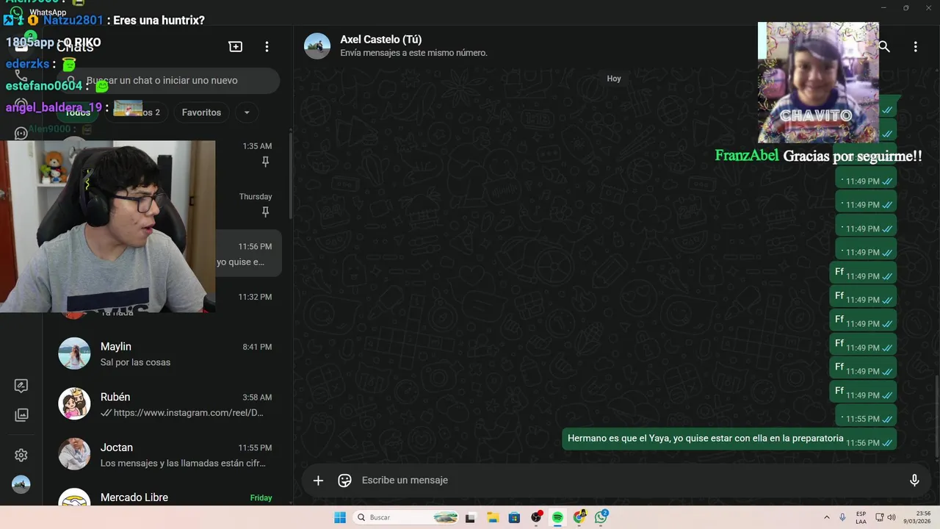
Task: Switch to Spotify on the taskbar
Action: 557,517
